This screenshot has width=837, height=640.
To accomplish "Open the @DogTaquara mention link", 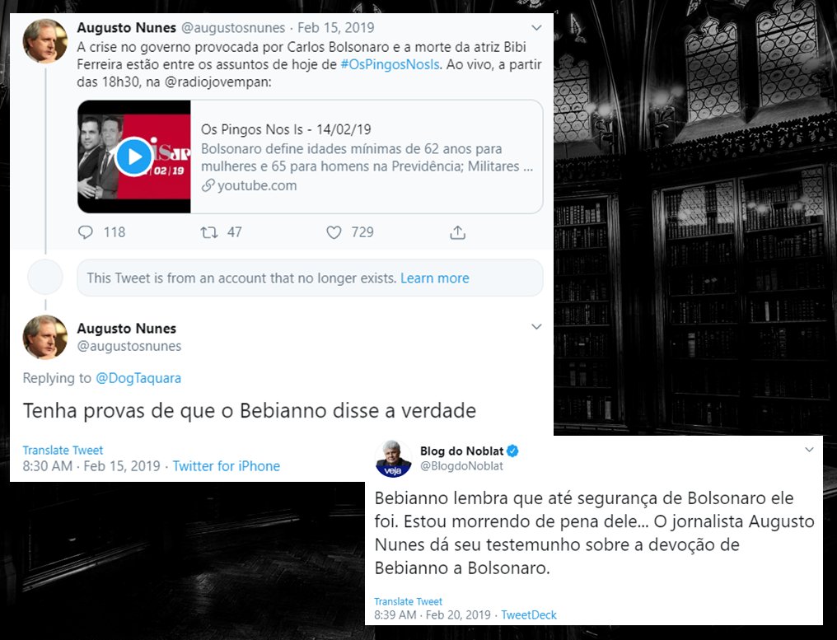I will coord(138,378).
